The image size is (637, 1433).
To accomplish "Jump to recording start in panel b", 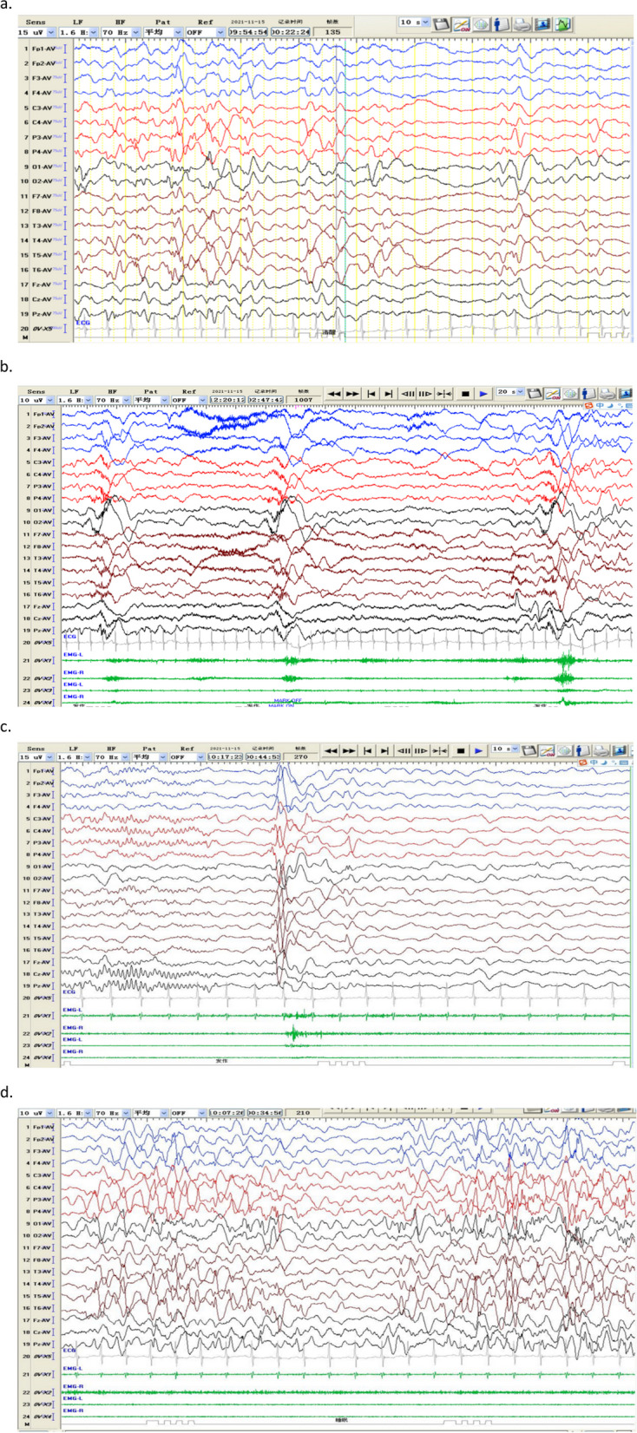I will 371,393.
